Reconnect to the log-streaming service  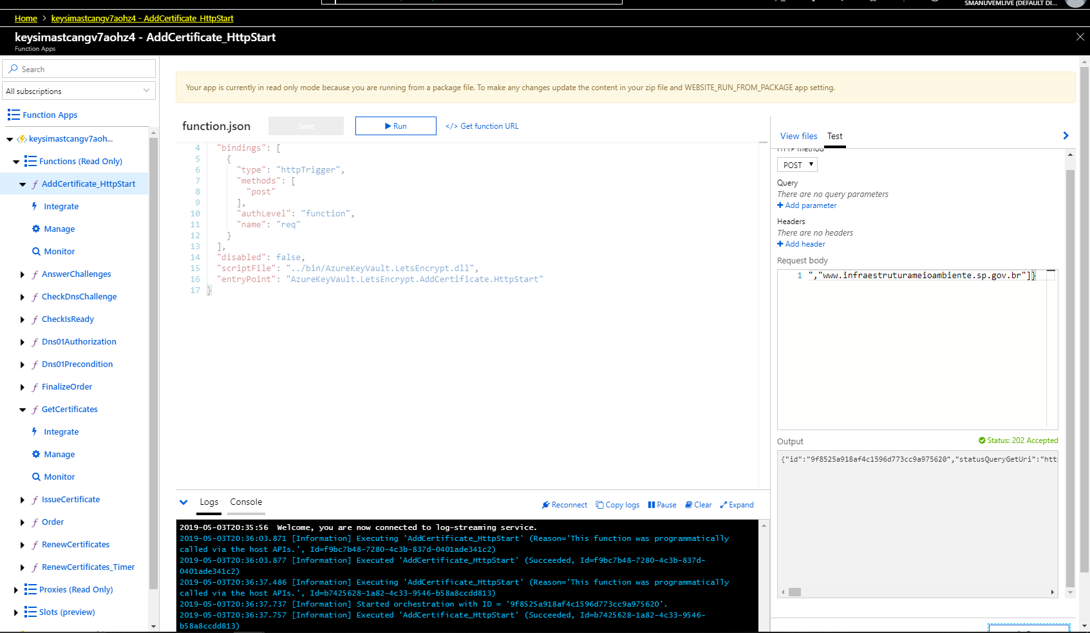click(x=565, y=504)
